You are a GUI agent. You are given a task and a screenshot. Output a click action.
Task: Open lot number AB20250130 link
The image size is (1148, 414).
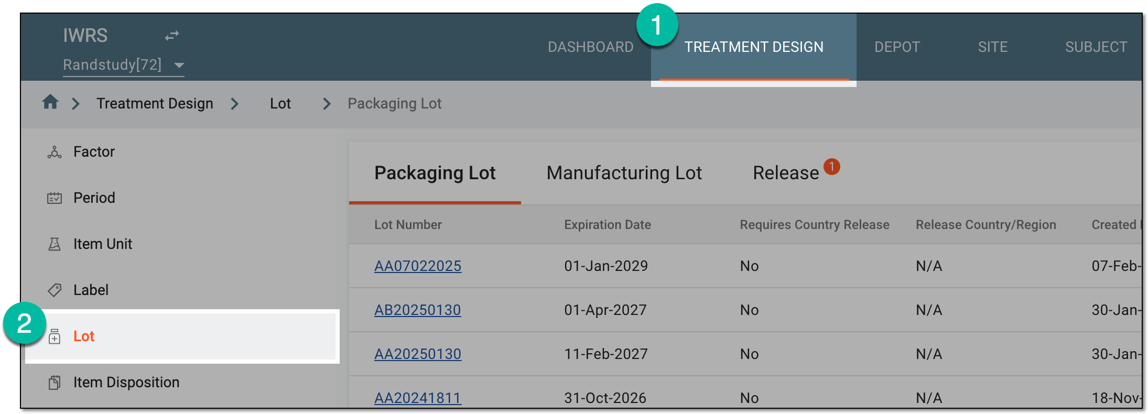(x=418, y=310)
